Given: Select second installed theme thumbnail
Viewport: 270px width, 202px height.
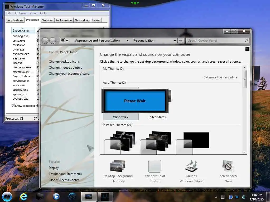Looking at the screenshot, I should click(x=156, y=143).
